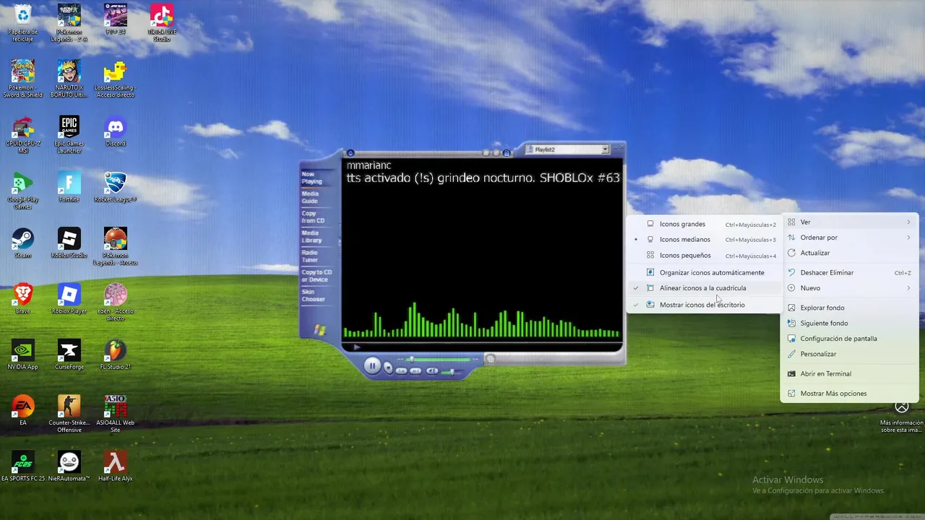Select the NieR:Automata desktop icon
The height and width of the screenshot is (520, 925).
click(69, 467)
